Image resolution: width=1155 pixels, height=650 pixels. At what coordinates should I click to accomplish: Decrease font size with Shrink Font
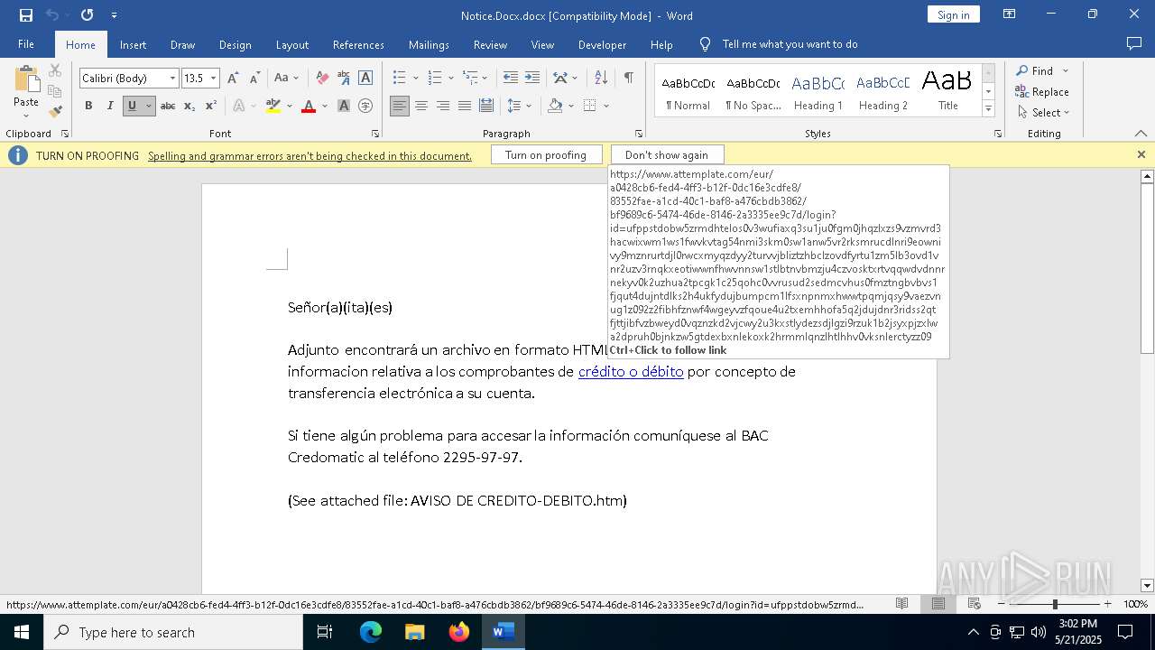(x=254, y=79)
